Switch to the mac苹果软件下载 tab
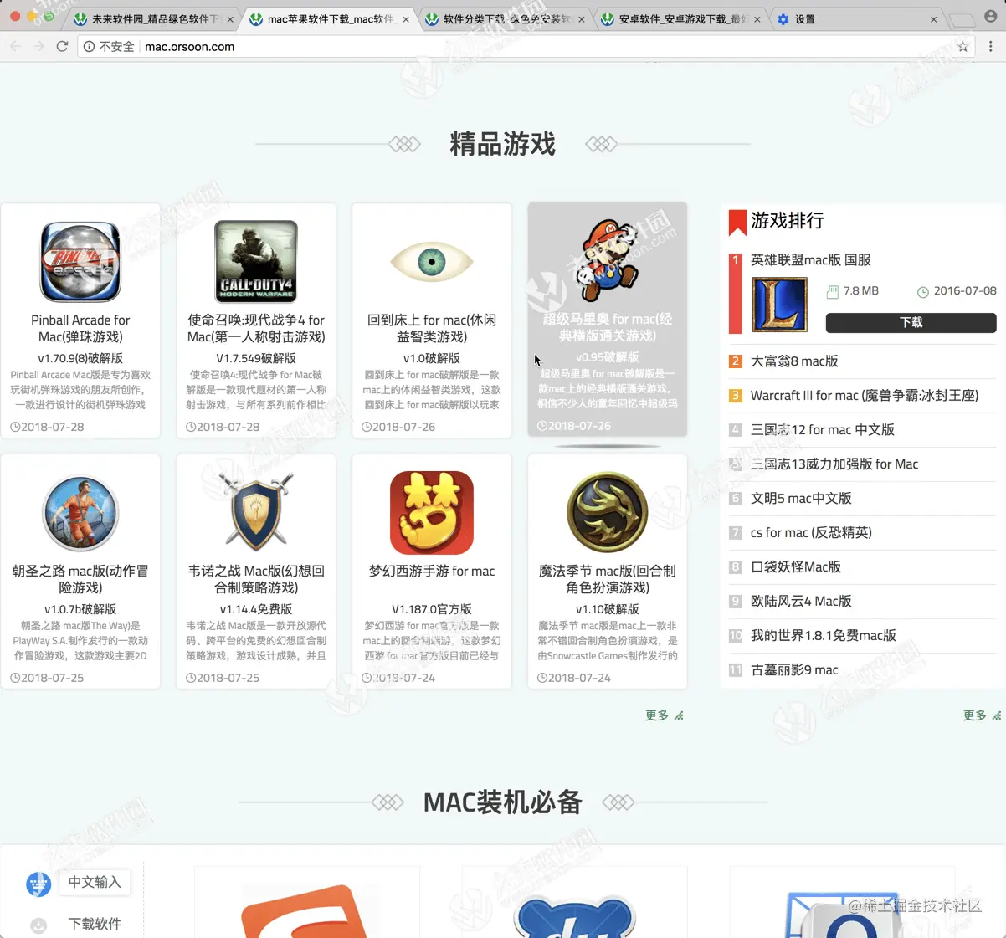Image resolution: width=1006 pixels, height=938 pixels. point(331,18)
